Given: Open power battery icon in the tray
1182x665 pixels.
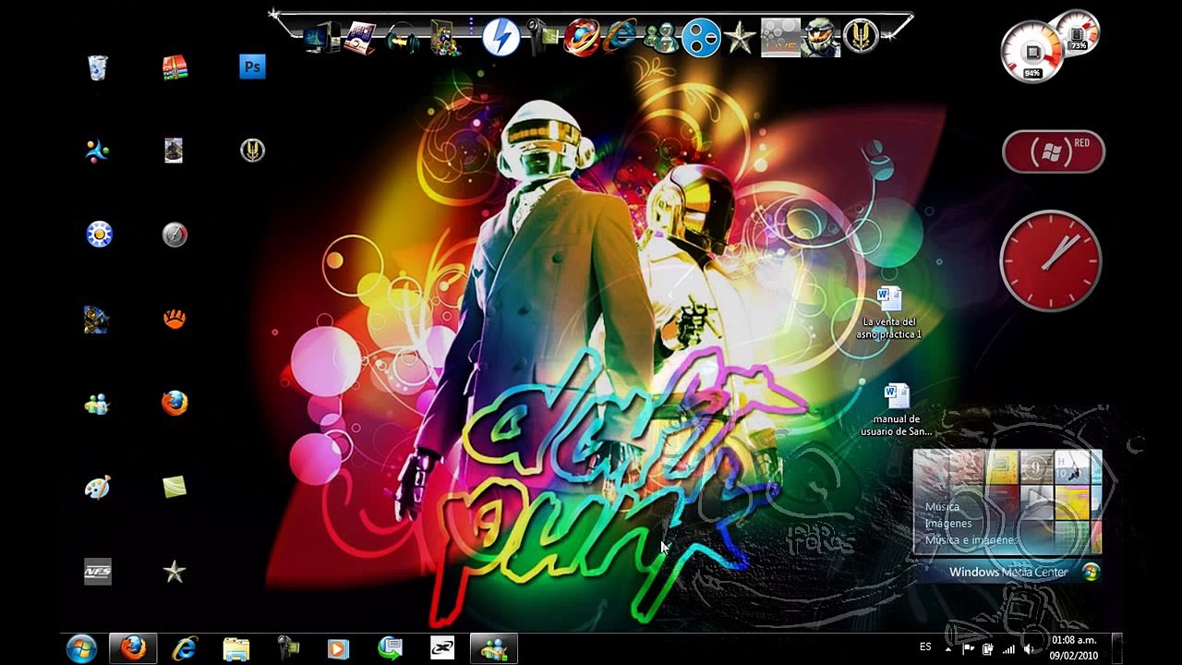Looking at the screenshot, I should 988,648.
